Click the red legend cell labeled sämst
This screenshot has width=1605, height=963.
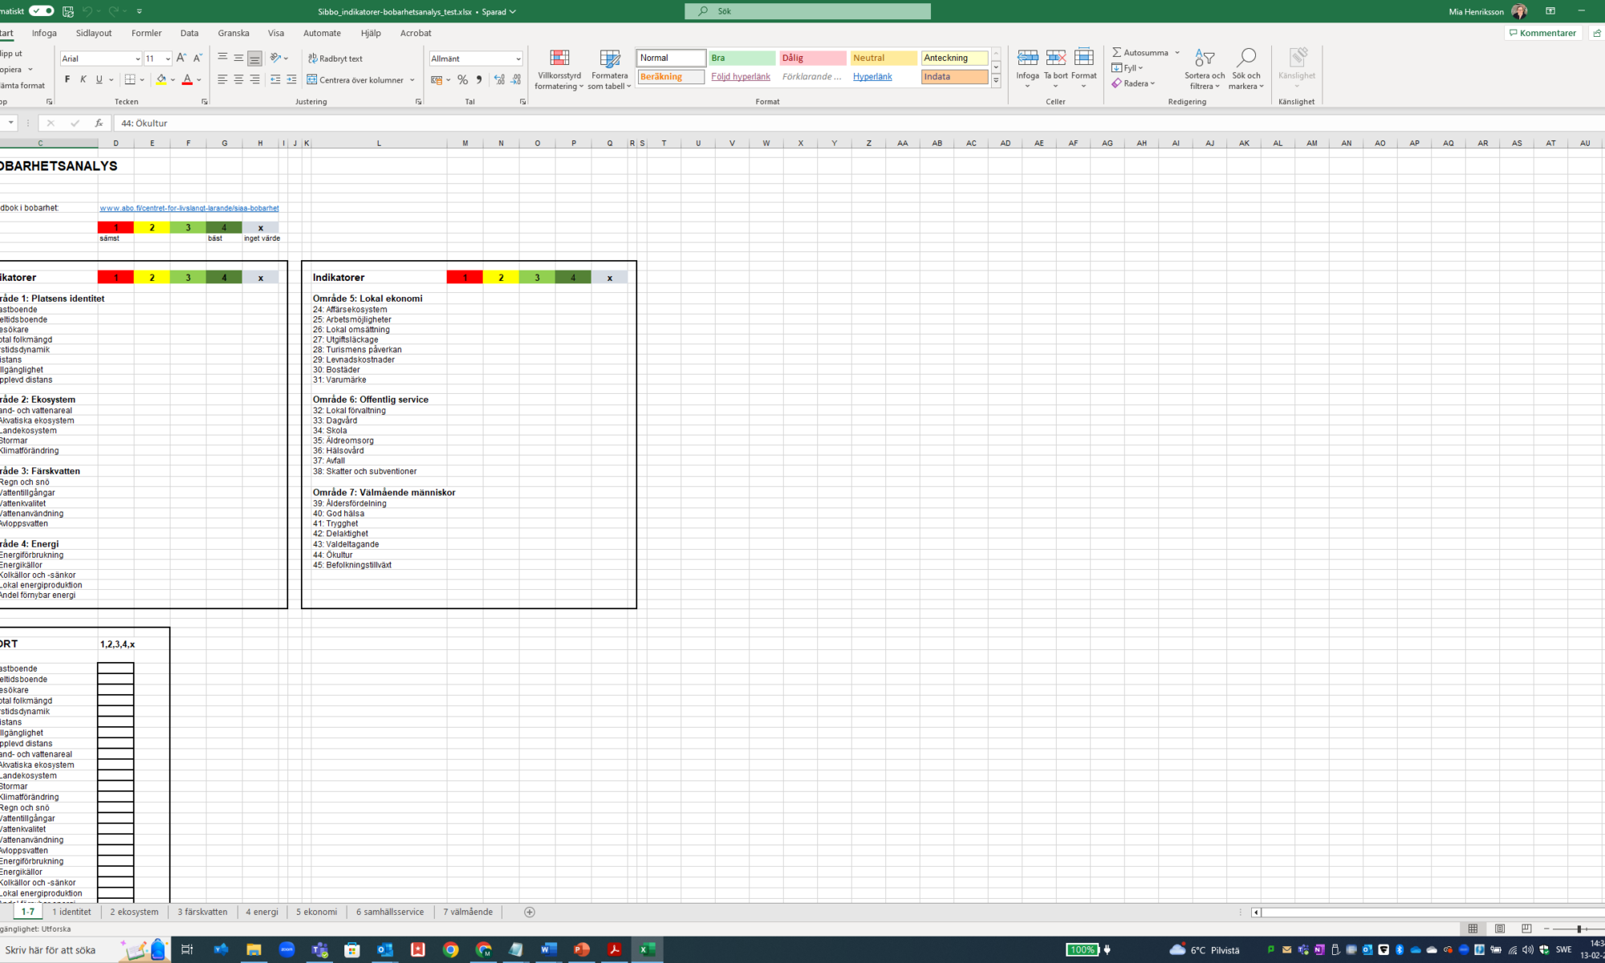[x=116, y=228]
